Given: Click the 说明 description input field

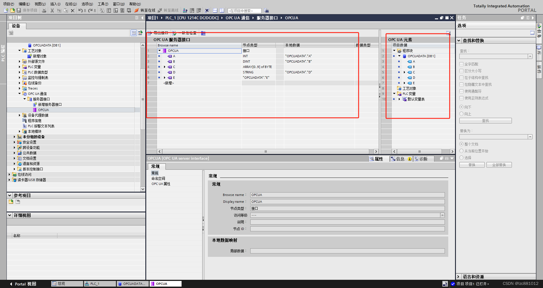Looking at the screenshot, I should [x=347, y=222].
